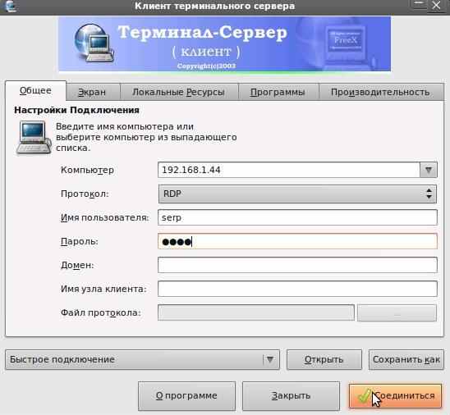Open the О программе dialog
Viewport: 450px width, 415px height.
click(186, 396)
